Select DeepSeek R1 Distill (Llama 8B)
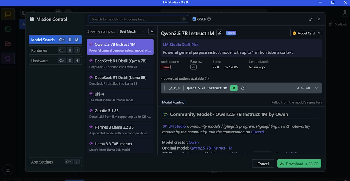The height and width of the screenshot is (181, 350). click(120, 80)
